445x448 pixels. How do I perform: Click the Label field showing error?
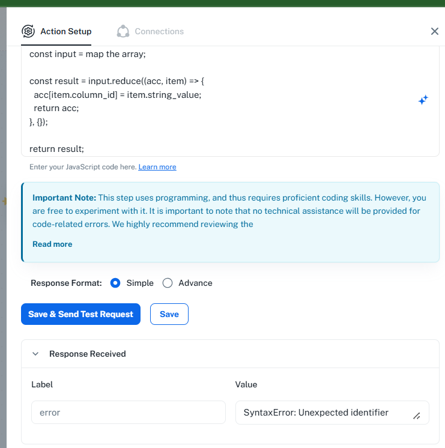(128, 413)
